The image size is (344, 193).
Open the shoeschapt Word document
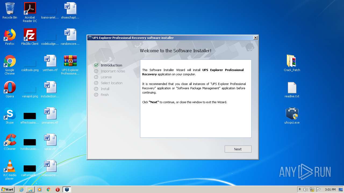coord(70,11)
